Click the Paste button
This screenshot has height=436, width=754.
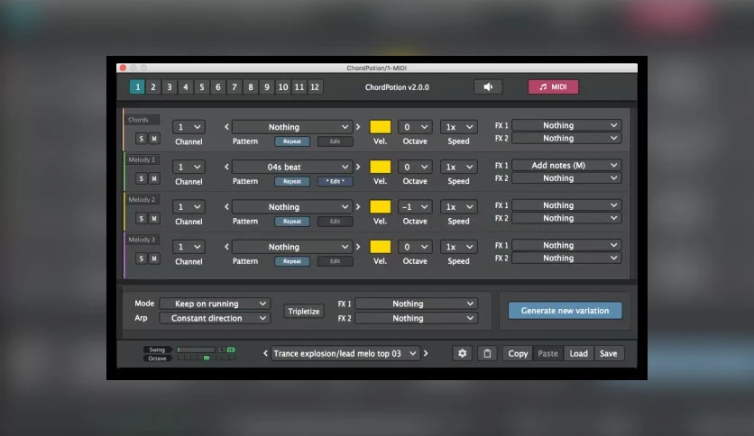tap(547, 353)
